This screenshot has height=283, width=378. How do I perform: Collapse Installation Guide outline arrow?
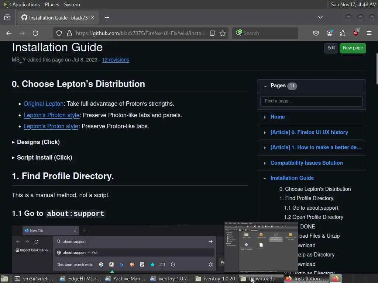[265, 178]
